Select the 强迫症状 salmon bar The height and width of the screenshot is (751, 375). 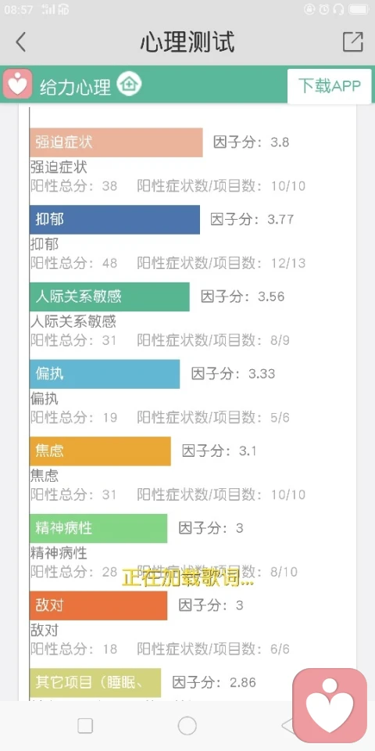116,142
